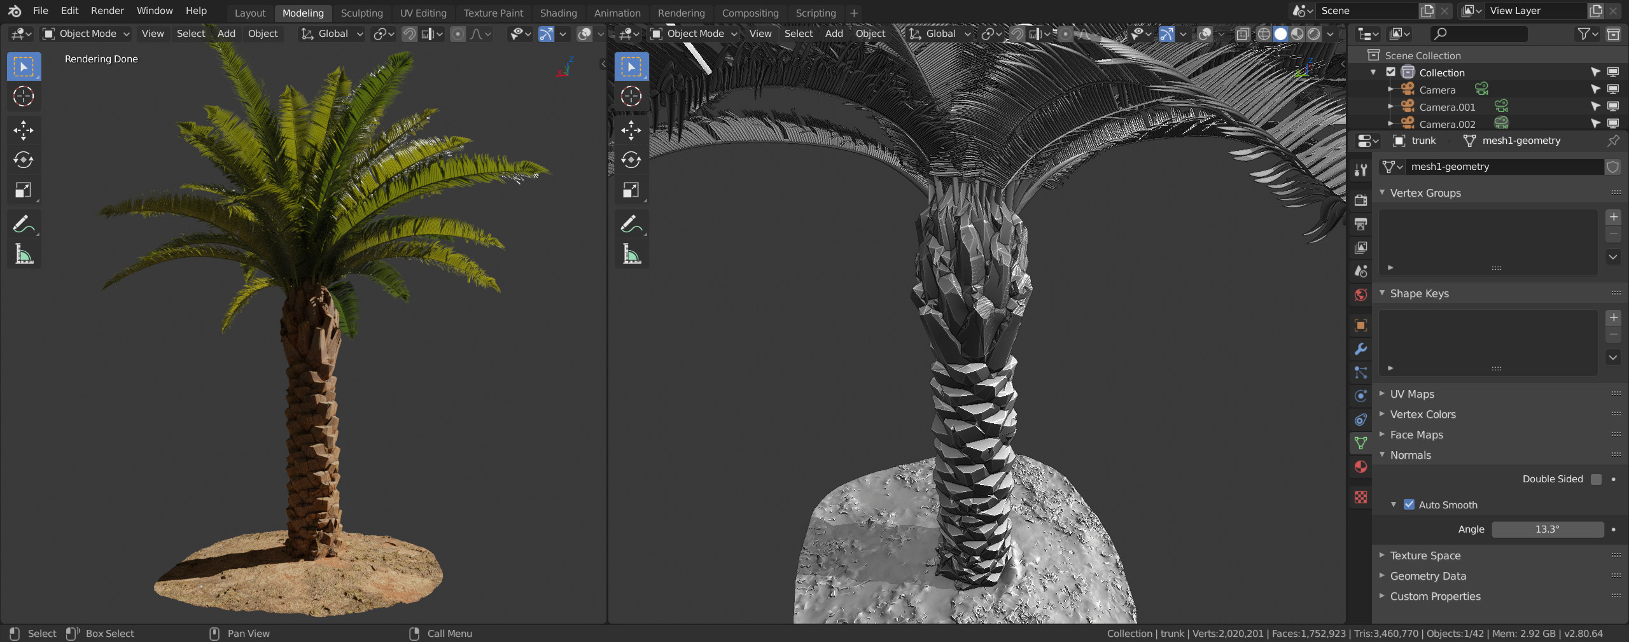Switch to the Sculpting workspace tab
Screen dimensions: 1629x642
(x=361, y=13)
